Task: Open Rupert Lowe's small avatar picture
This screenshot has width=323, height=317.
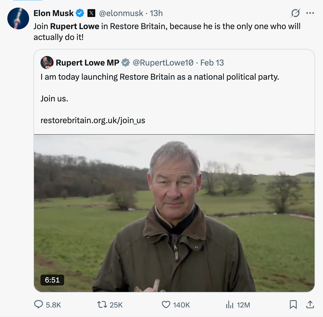Action: [47, 63]
